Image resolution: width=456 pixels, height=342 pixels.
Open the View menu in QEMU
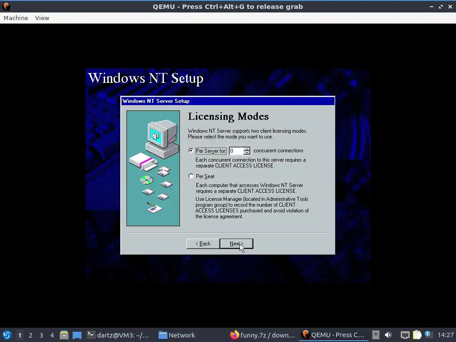42,18
